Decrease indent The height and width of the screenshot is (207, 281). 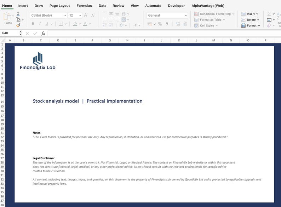tap(104, 25)
